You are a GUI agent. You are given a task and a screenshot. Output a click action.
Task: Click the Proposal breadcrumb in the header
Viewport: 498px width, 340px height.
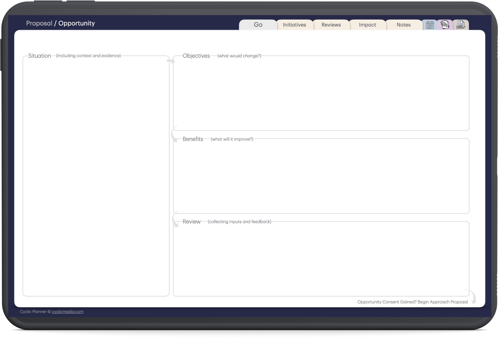point(39,23)
